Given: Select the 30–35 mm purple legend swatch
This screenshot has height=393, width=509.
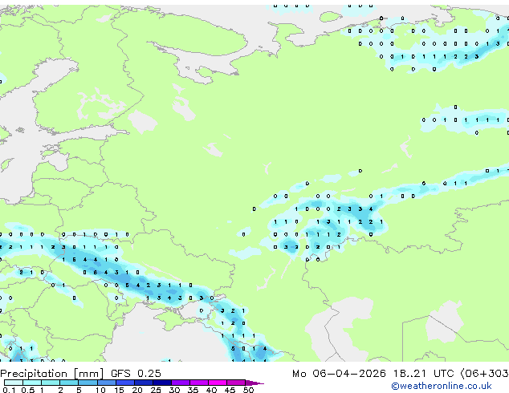Looking at the screenshot, I should click(x=180, y=383).
